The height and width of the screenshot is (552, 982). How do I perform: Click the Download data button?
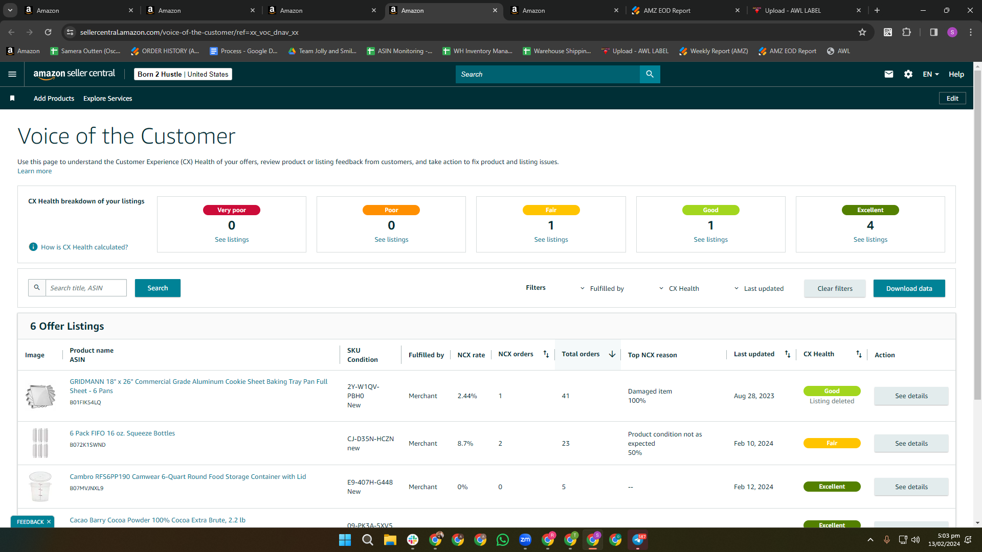[909, 288]
